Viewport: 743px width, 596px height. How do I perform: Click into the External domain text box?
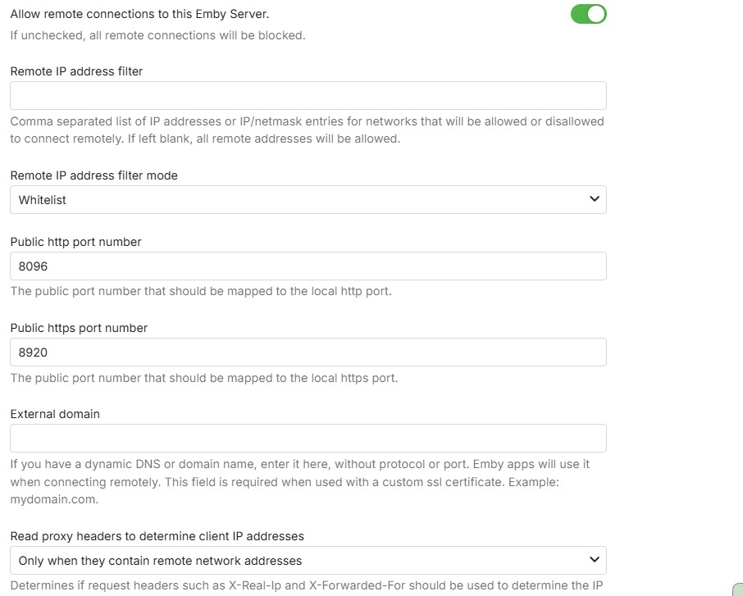[308, 438]
